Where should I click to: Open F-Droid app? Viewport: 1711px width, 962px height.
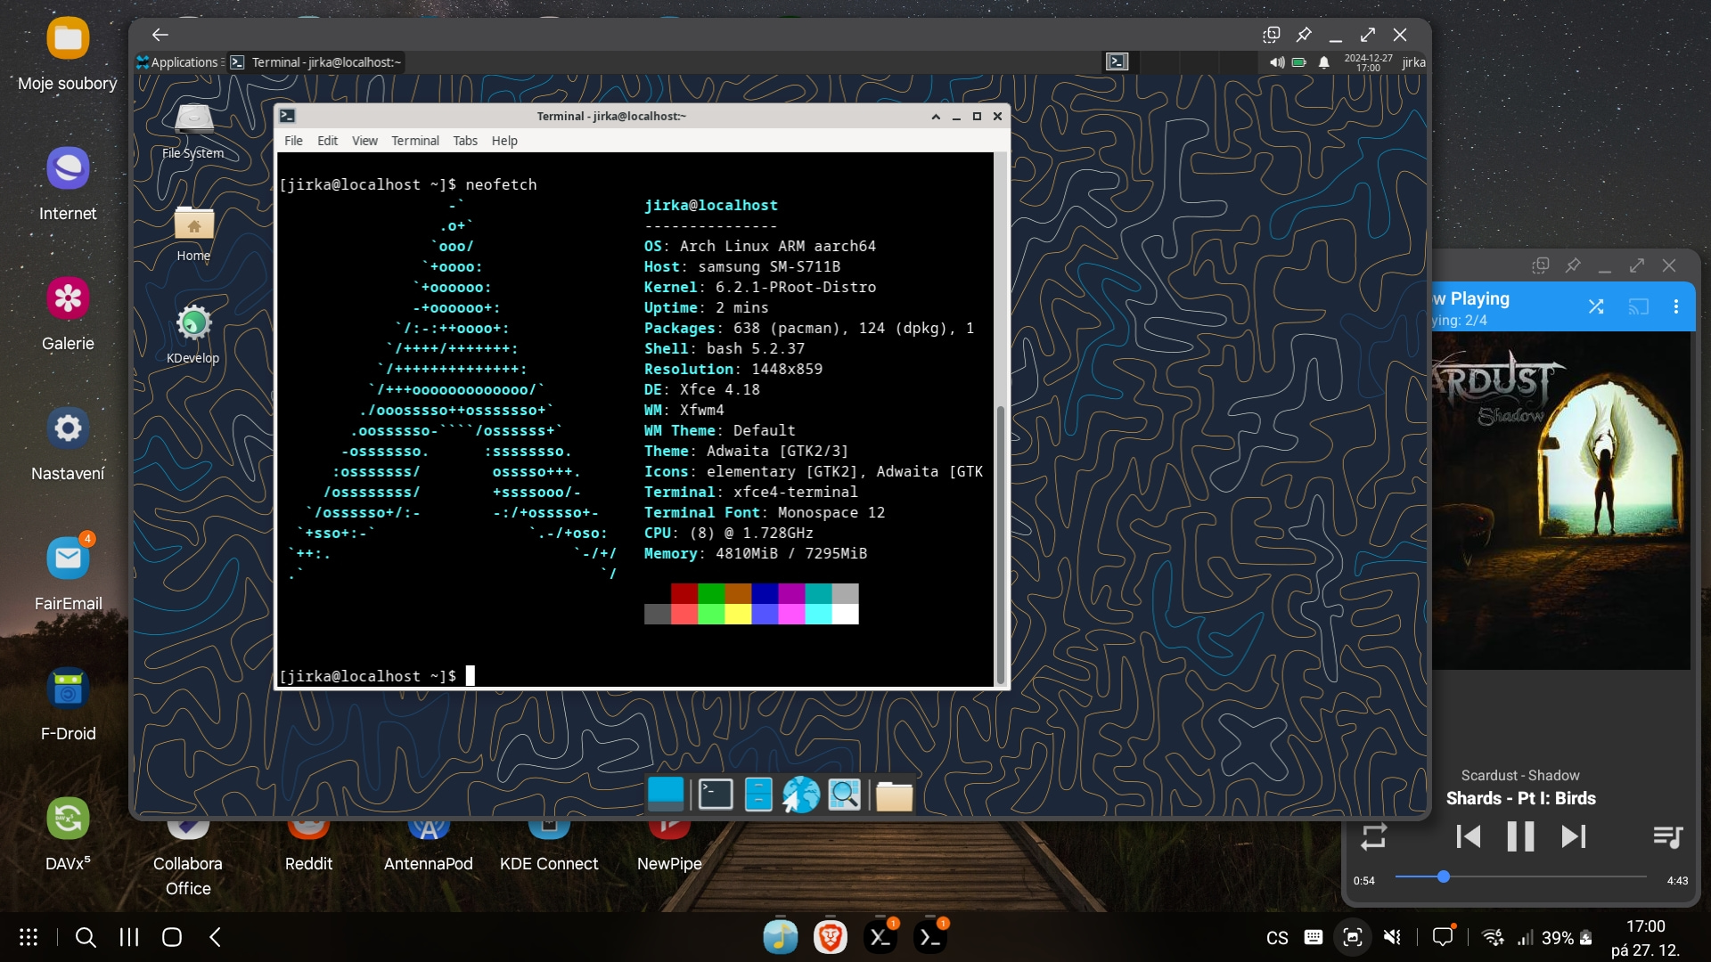click(68, 705)
